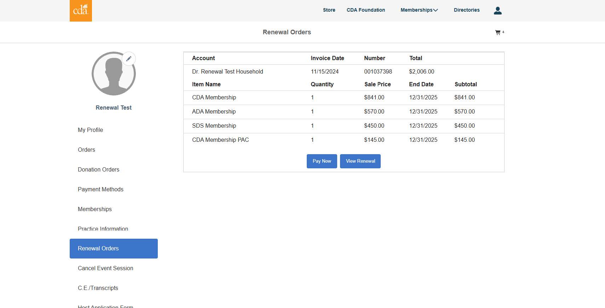Screen dimensions: 605x308
Task: Click the $450.00 sale price
Action: [374, 126]
